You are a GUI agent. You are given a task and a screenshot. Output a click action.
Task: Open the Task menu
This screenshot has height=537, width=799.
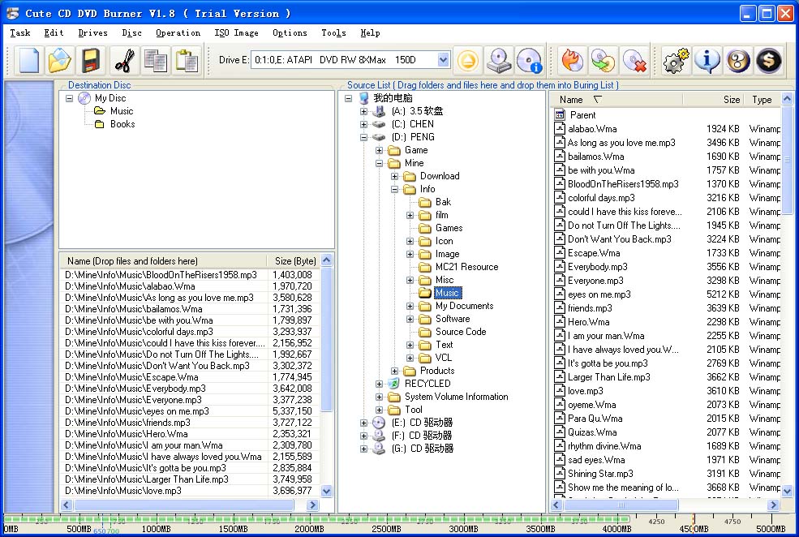[x=19, y=33]
